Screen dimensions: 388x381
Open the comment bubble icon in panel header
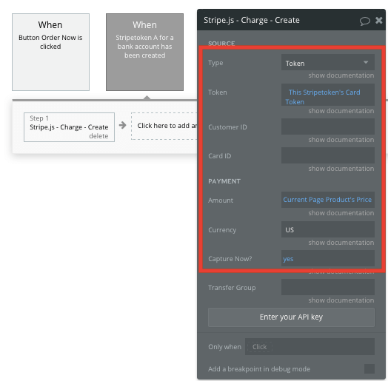[365, 21]
